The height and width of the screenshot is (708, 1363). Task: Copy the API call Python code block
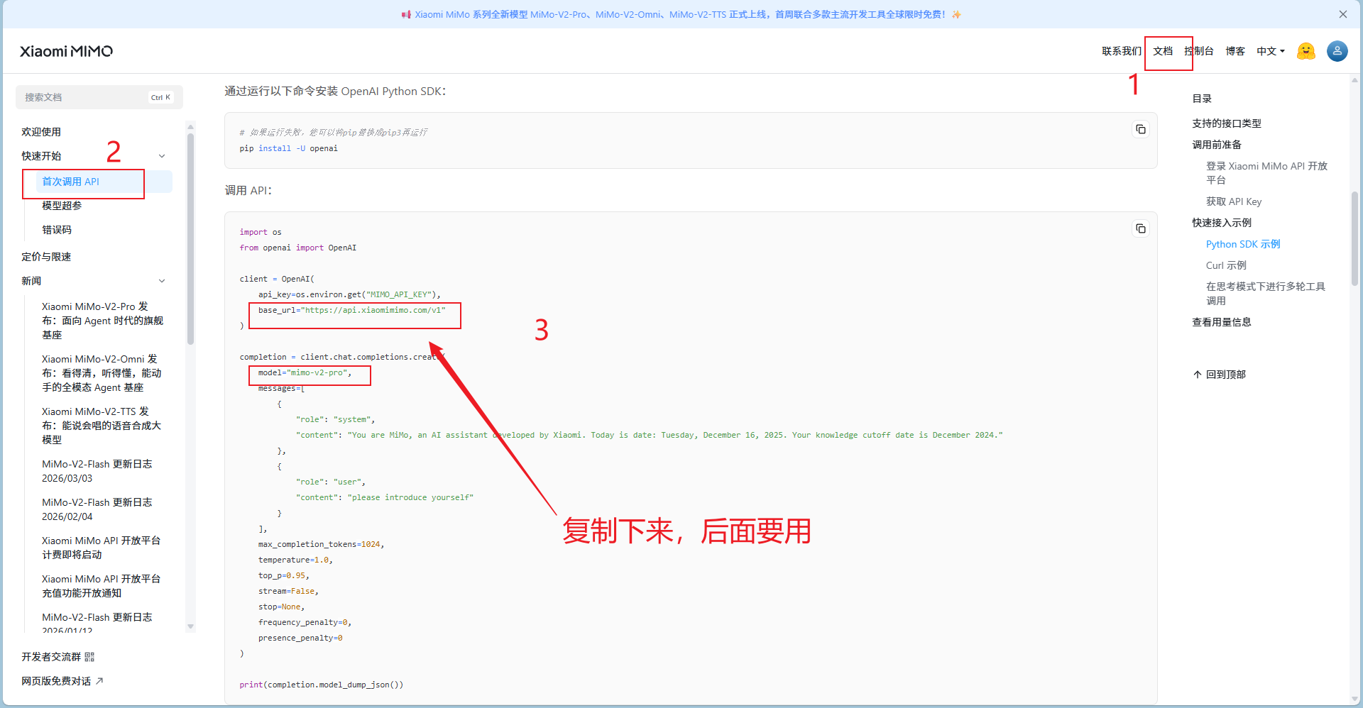click(1140, 228)
